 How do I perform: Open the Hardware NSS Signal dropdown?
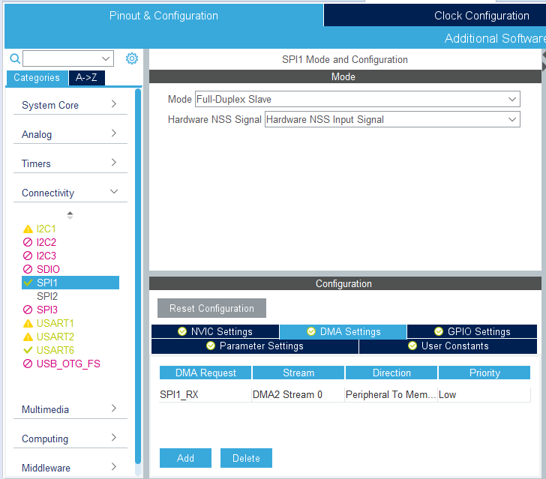click(392, 119)
